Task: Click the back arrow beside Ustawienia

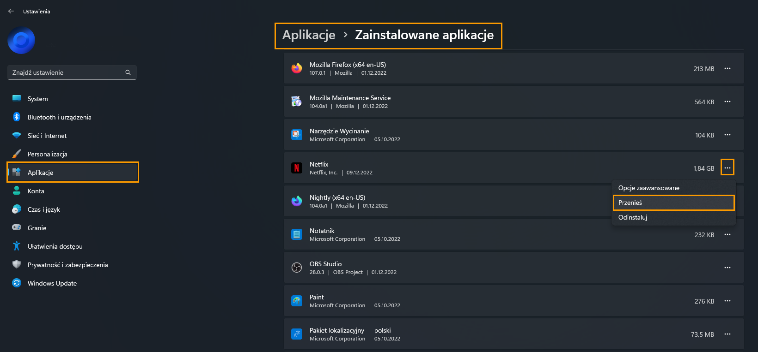Action: click(11, 11)
